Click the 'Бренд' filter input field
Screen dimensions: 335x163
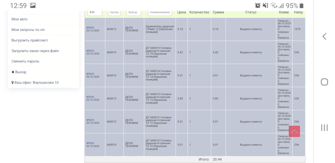133,12
